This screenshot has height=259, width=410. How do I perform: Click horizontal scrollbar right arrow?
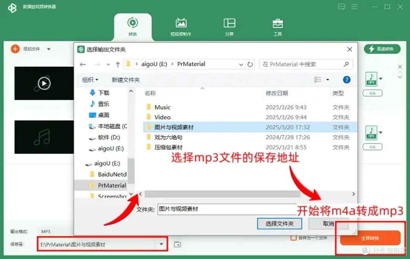click(353, 194)
